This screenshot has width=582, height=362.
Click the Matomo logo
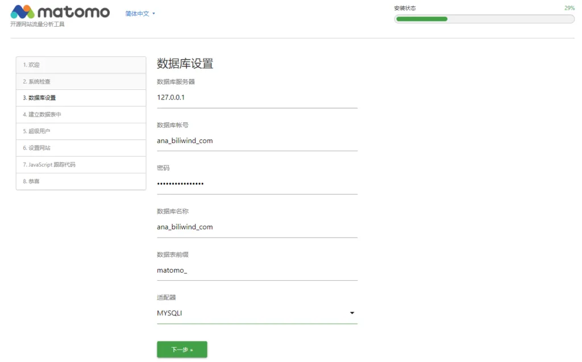[x=60, y=12]
